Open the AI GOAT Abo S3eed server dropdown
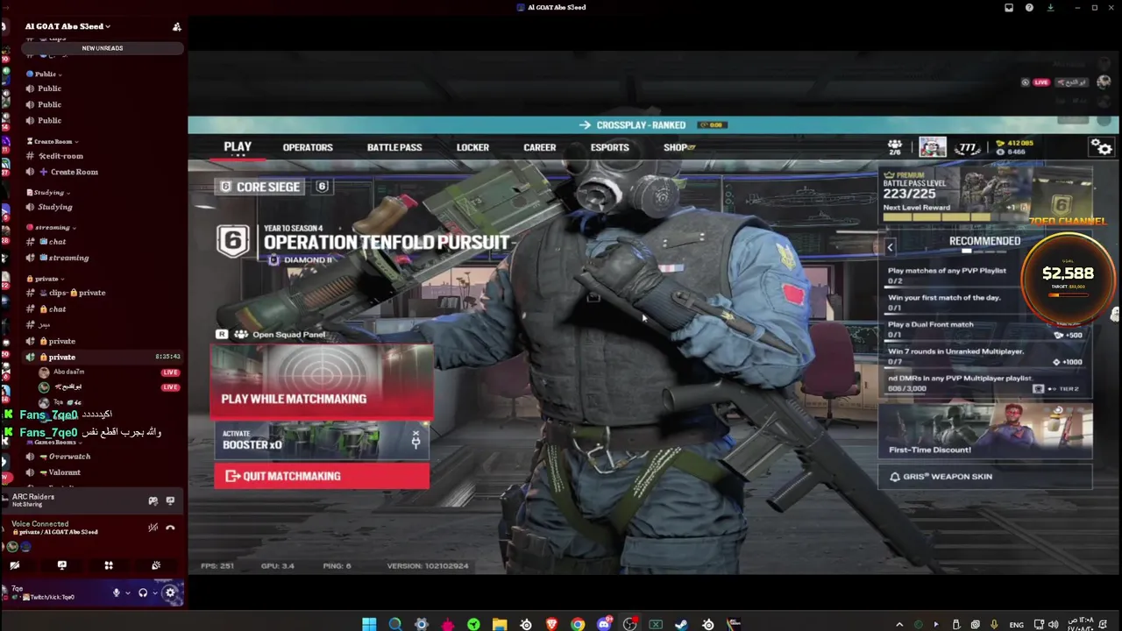This screenshot has height=631, width=1122. (68, 26)
